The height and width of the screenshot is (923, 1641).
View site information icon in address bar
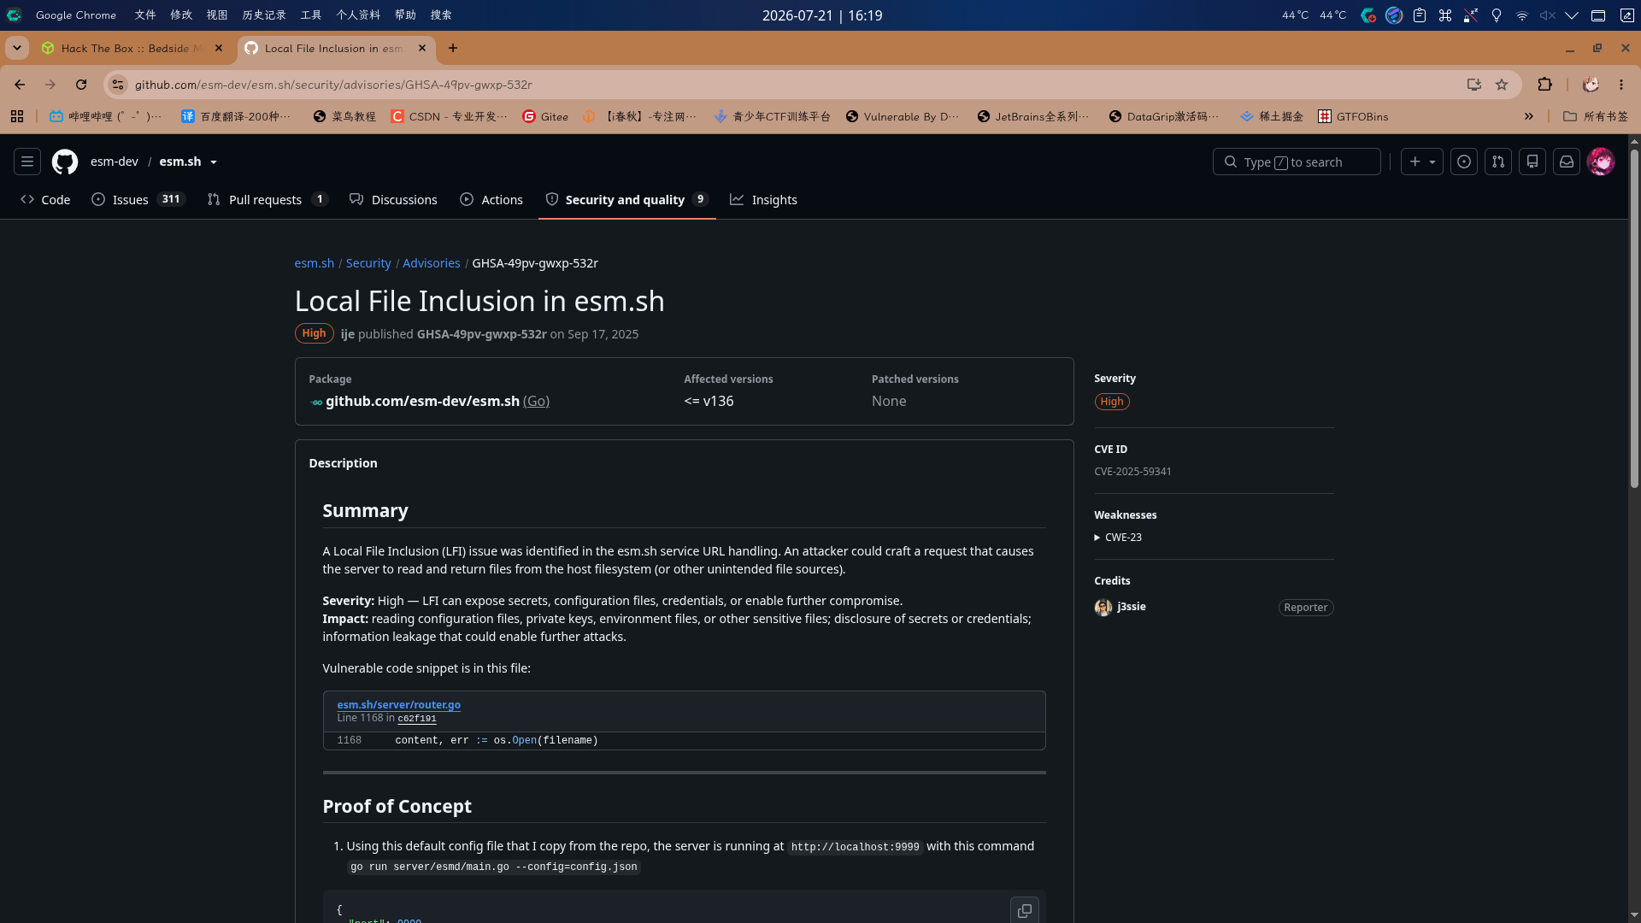pos(118,85)
